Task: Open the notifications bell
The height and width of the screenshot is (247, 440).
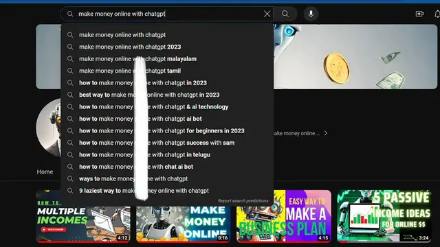Action: [x=437, y=14]
